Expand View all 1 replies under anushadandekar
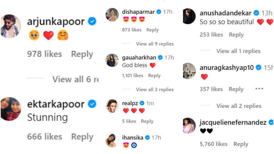Screen dimensions: 274x154 [x=238, y=51]
